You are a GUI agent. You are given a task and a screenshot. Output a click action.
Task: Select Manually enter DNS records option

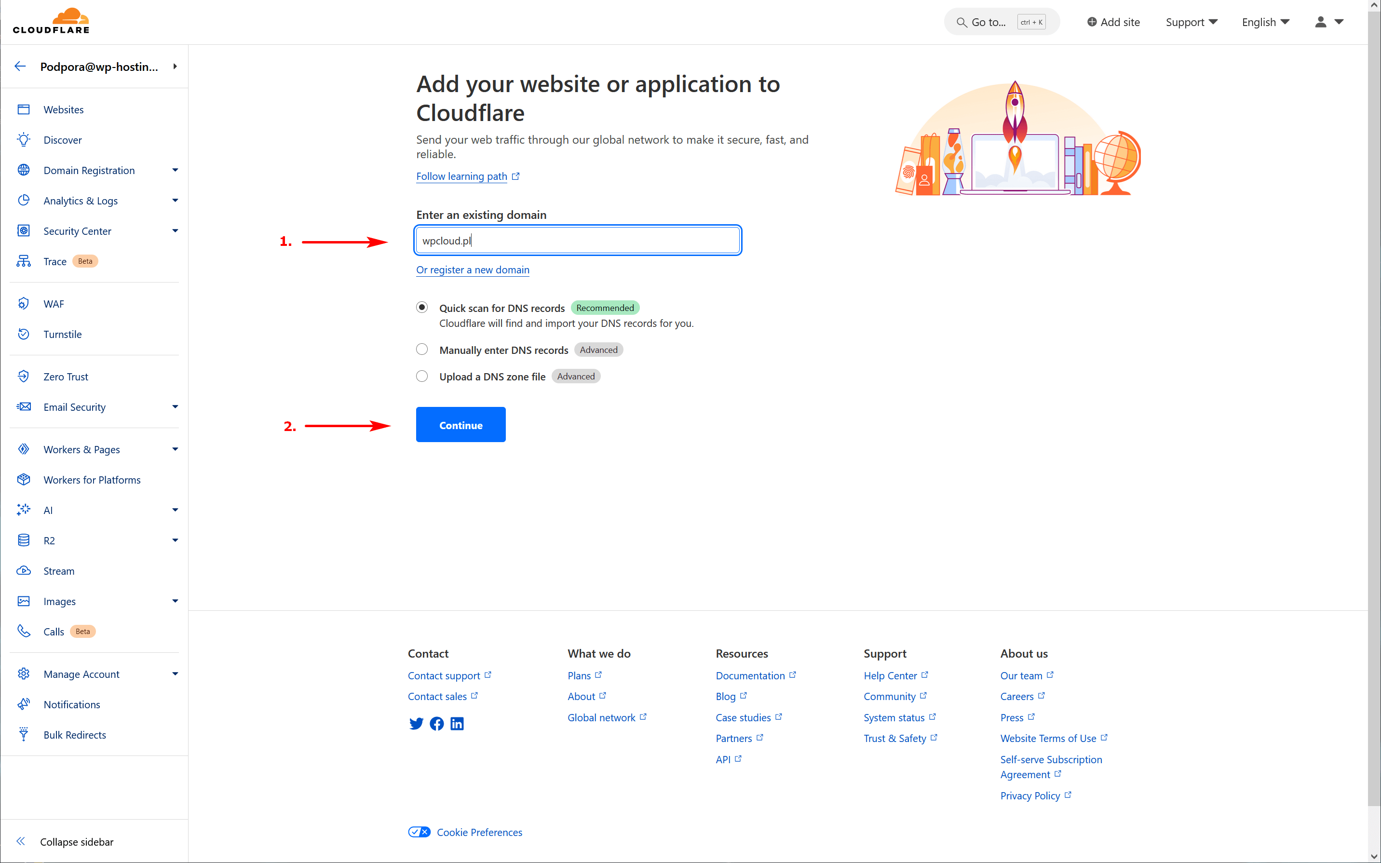[x=422, y=350]
